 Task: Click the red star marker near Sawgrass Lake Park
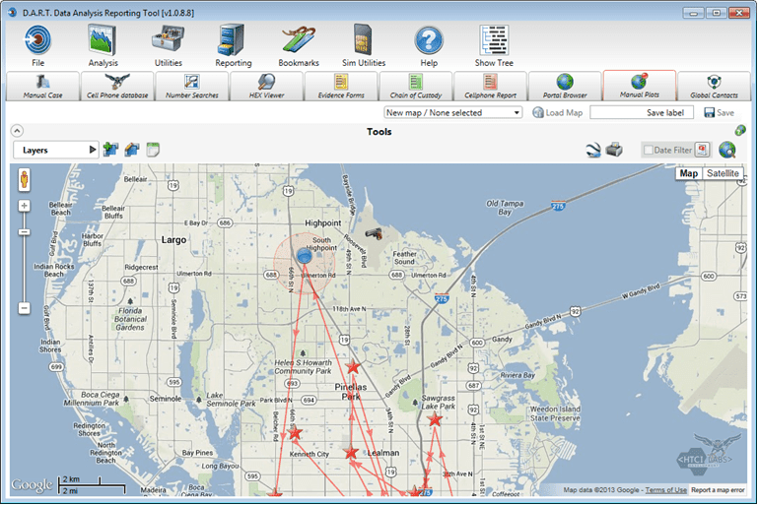pyautogui.click(x=435, y=419)
